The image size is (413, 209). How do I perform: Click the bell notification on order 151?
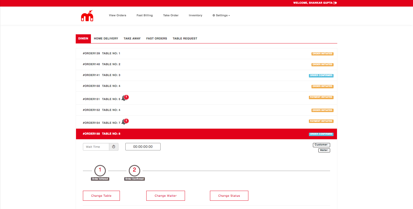[x=125, y=98]
